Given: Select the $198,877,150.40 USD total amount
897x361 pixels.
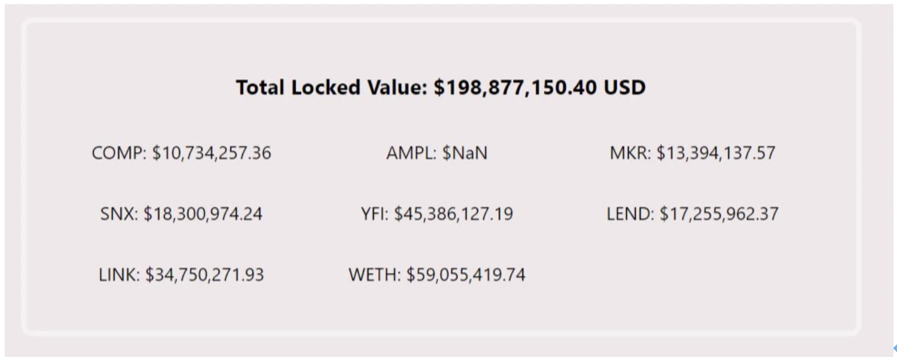Looking at the screenshot, I should [x=540, y=88].
